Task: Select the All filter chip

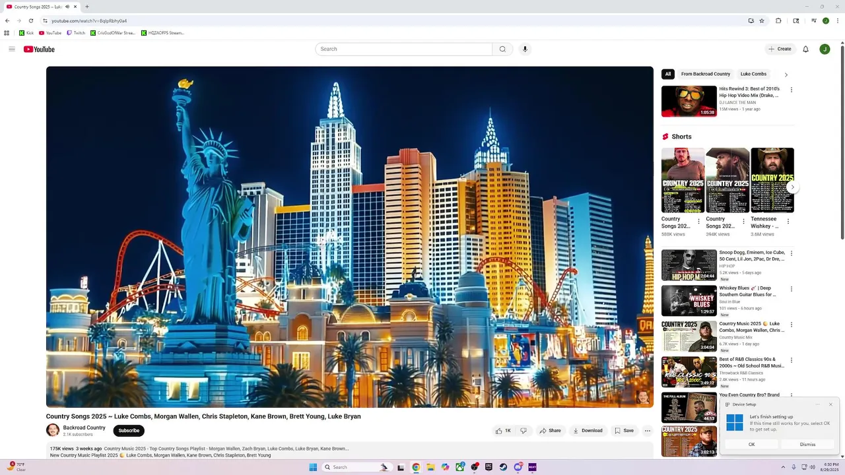Action: [668, 74]
